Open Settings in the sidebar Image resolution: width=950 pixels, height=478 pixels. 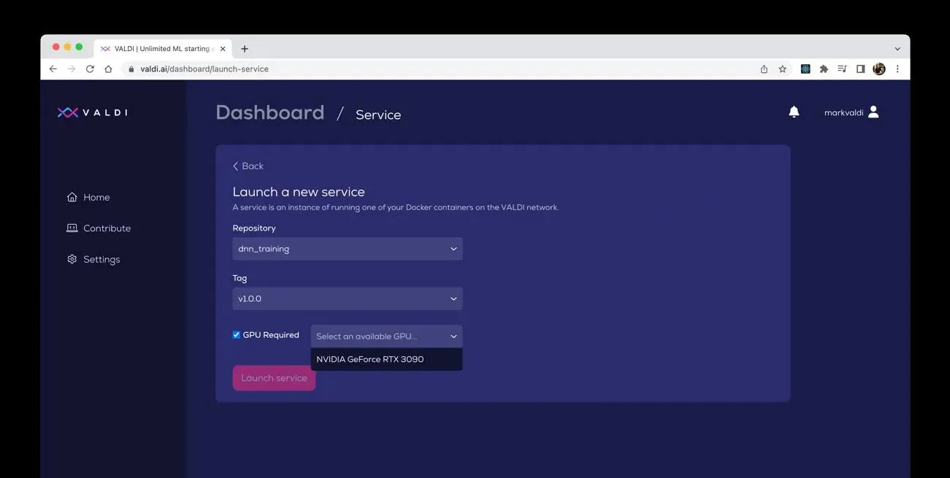pyautogui.click(x=93, y=259)
